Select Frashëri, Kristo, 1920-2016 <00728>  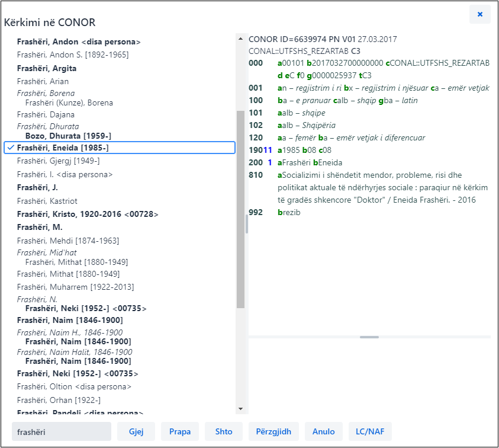click(x=88, y=214)
